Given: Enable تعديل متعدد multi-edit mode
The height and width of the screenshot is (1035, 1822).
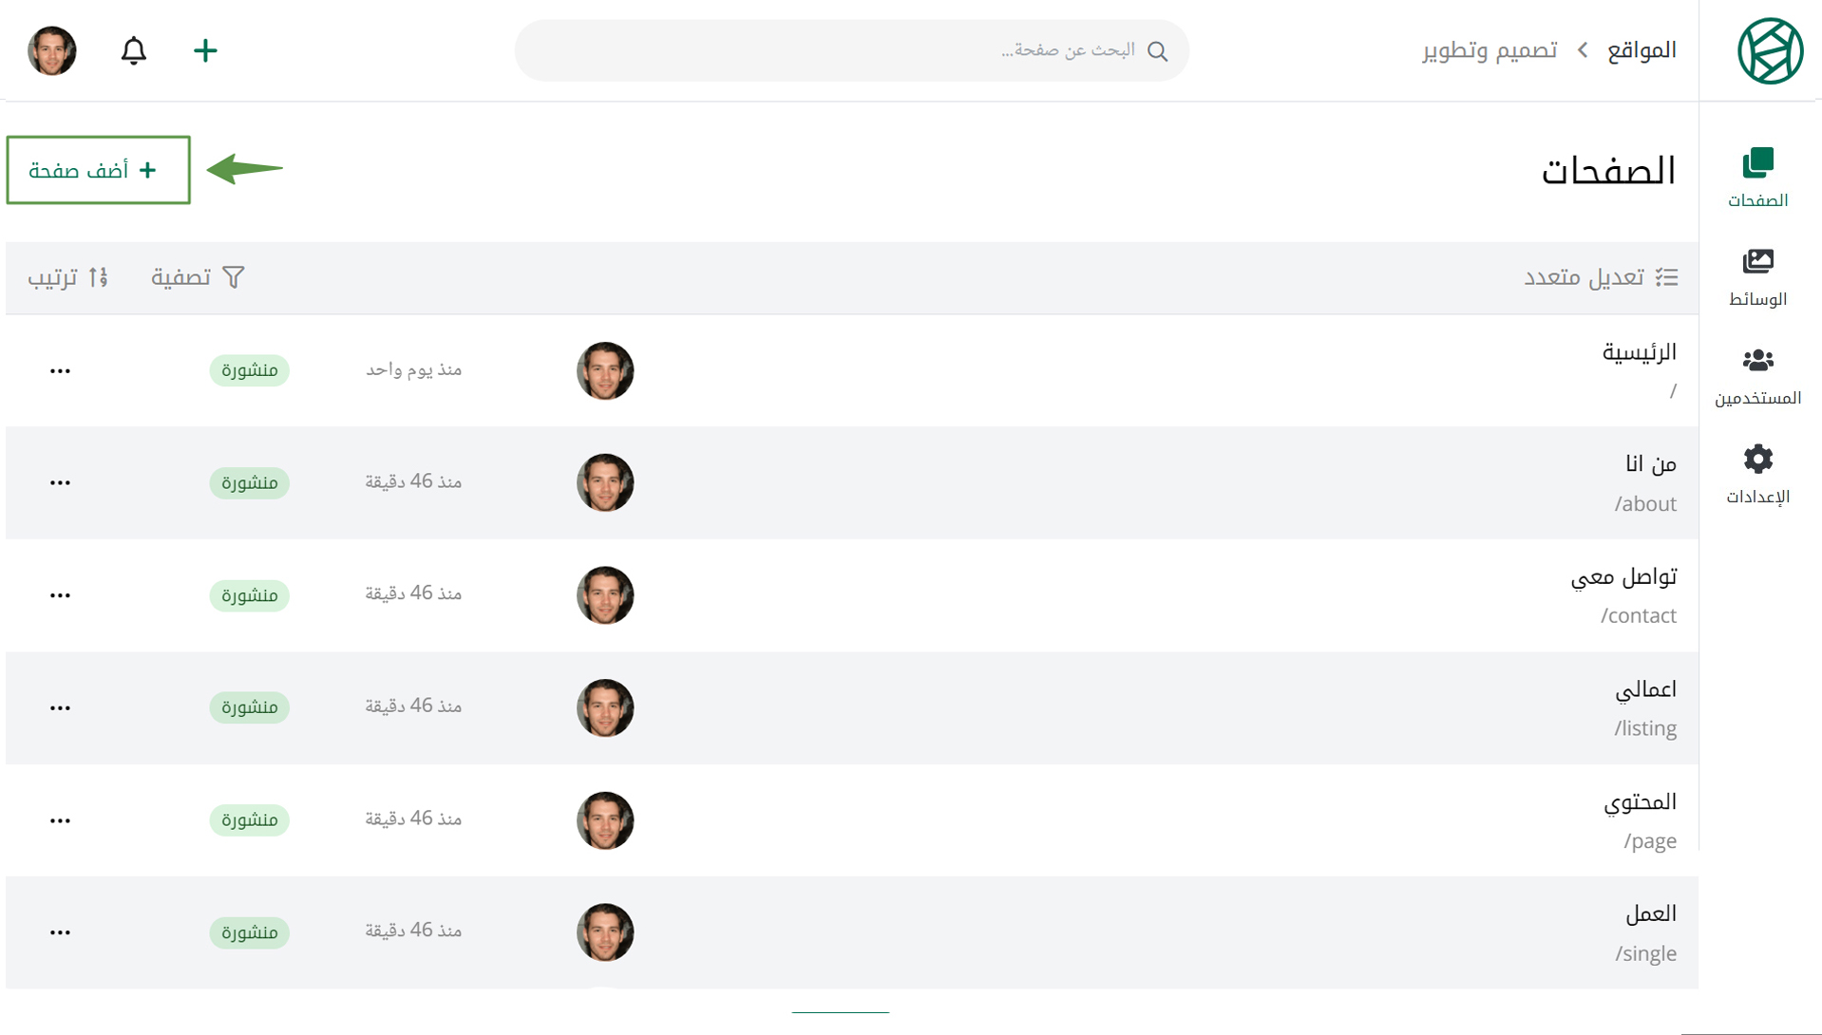Looking at the screenshot, I should tap(1601, 277).
